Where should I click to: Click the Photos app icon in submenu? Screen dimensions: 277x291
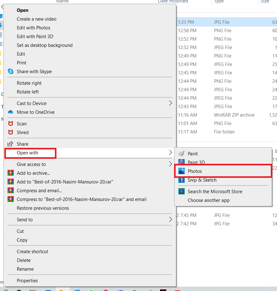click(182, 171)
